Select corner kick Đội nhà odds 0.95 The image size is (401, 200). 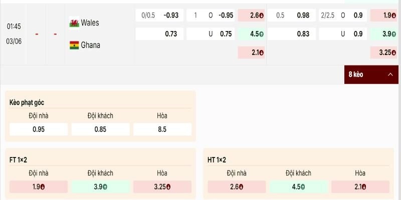coord(39,129)
